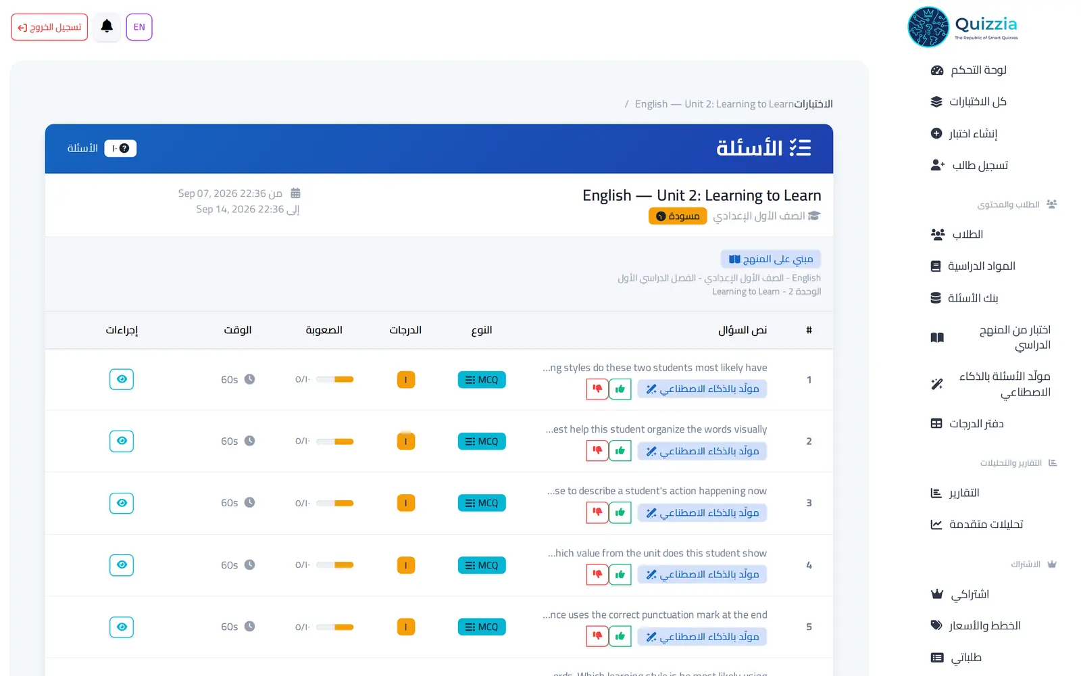The image size is (1081, 676).
Task: Click the MCQ type badge on question 1
Action: coord(482,380)
